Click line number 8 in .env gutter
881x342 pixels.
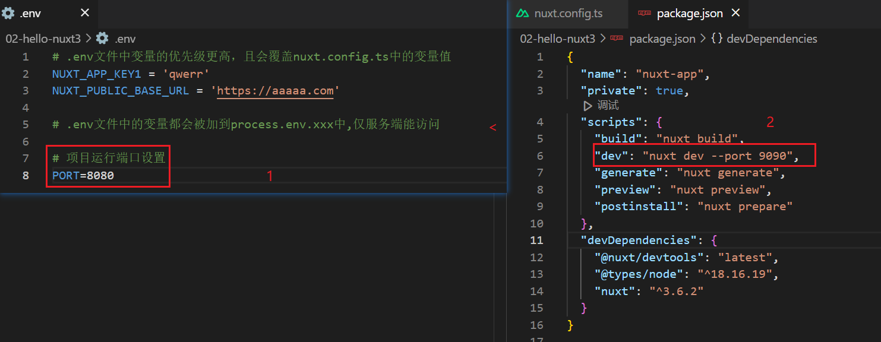pos(25,175)
